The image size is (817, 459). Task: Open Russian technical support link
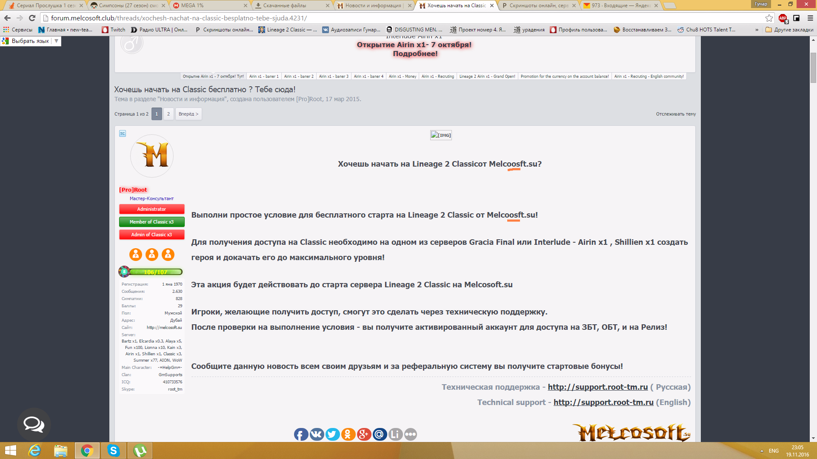point(597,387)
